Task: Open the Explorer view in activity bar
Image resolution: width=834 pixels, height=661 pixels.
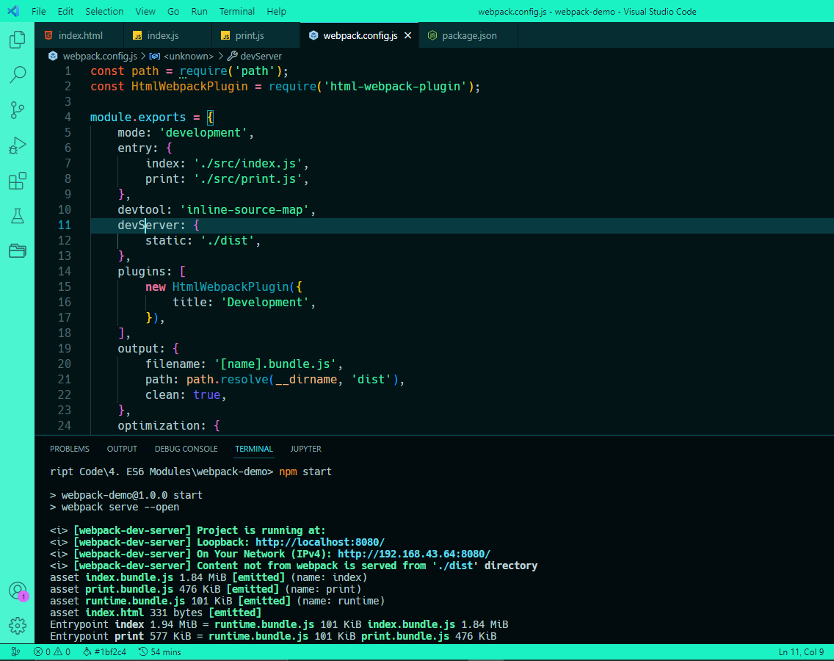Action: (18, 40)
